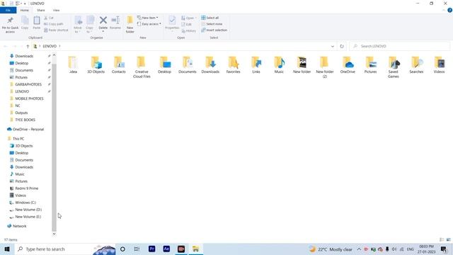Screen dimensions: 453x255
Task: Click the History command in ribbon
Action: (189, 30)
